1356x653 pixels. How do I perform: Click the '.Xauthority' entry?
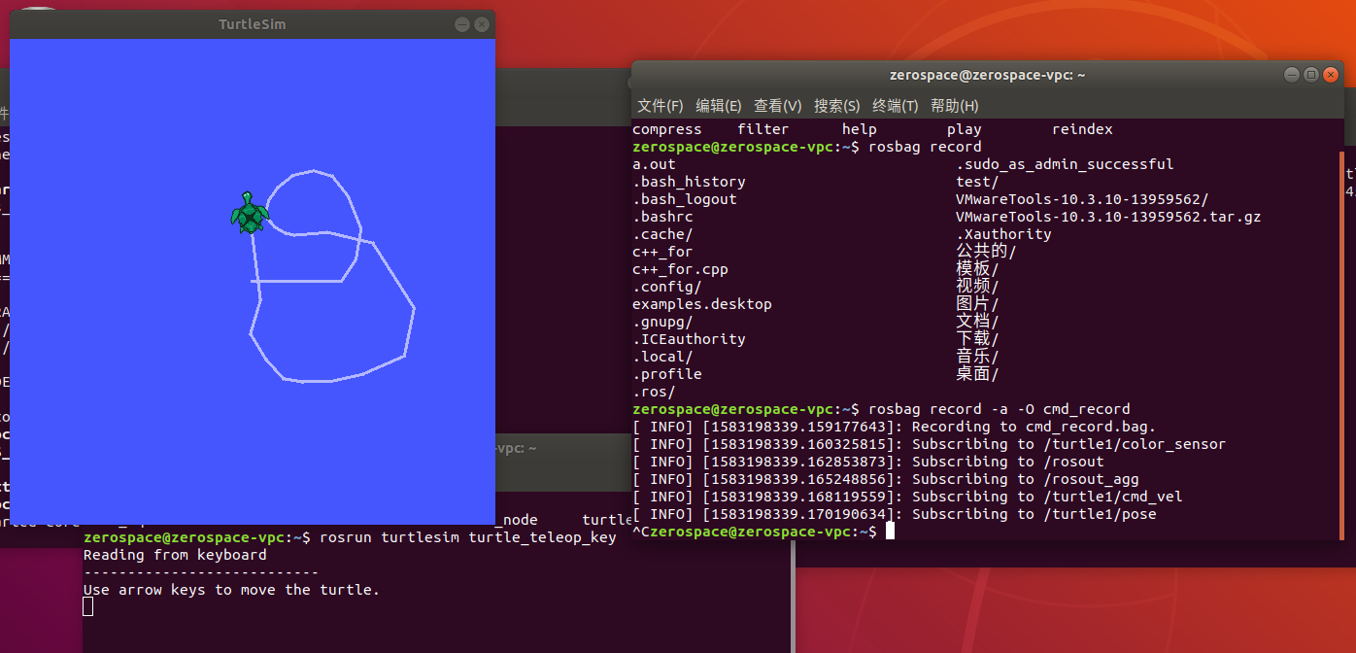pyautogui.click(x=1003, y=234)
